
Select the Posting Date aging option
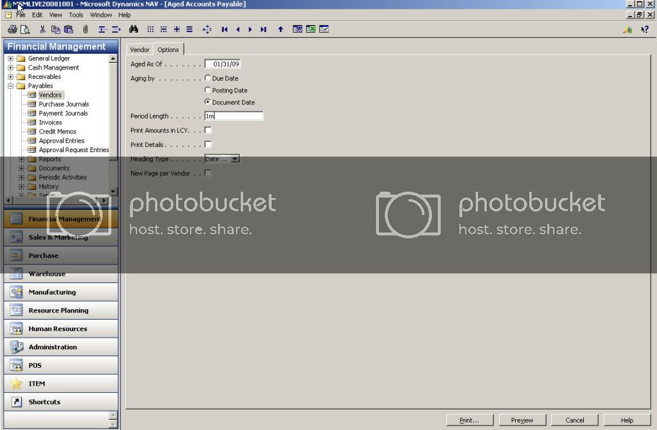pos(207,90)
